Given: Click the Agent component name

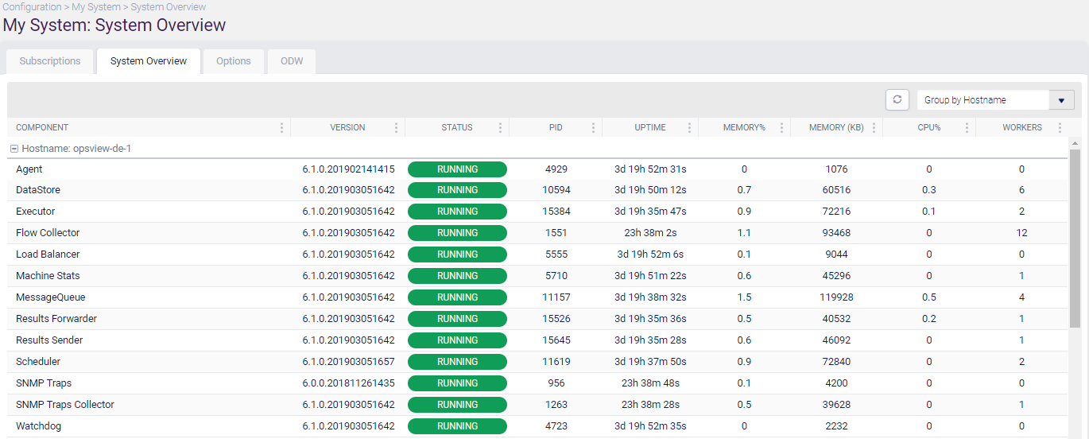Looking at the screenshot, I should click(x=29, y=169).
